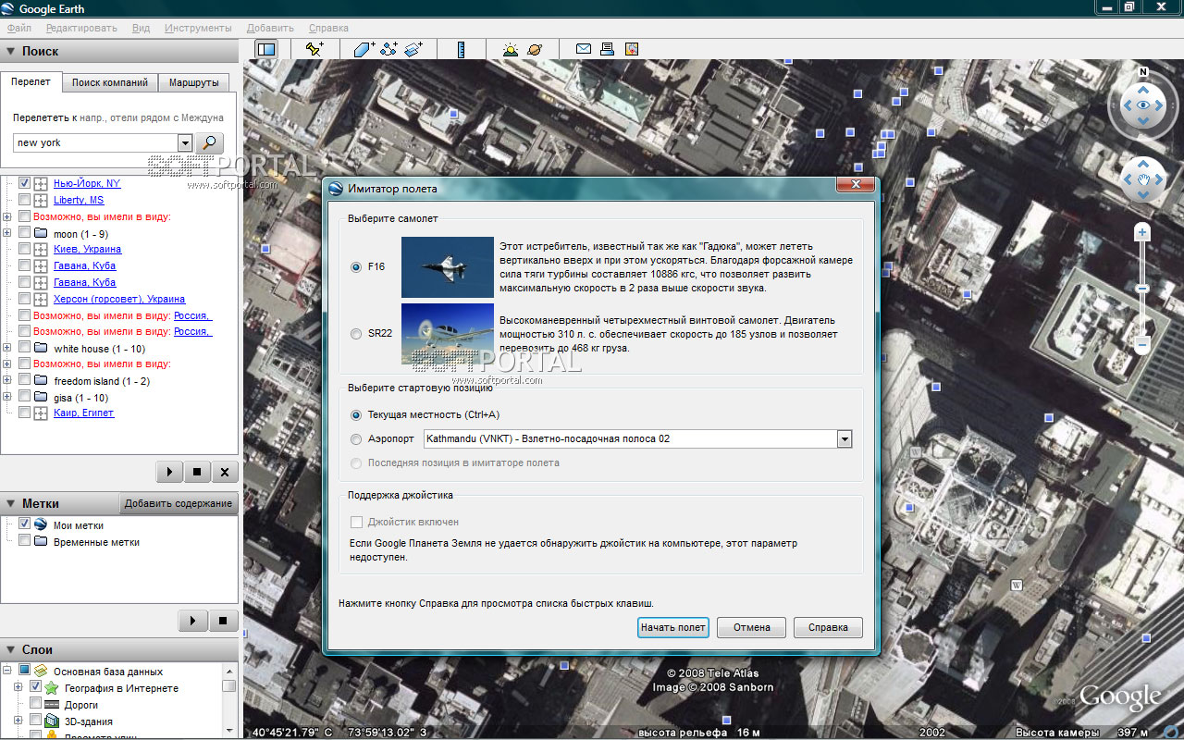Clear search results with the X button
Viewport: 1184px width, 740px height.
click(x=225, y=472)
